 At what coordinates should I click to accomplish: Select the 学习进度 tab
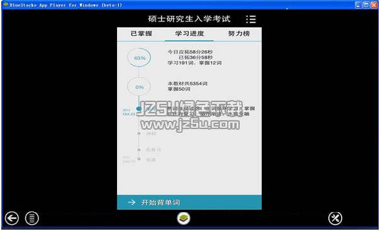[189, 34]
